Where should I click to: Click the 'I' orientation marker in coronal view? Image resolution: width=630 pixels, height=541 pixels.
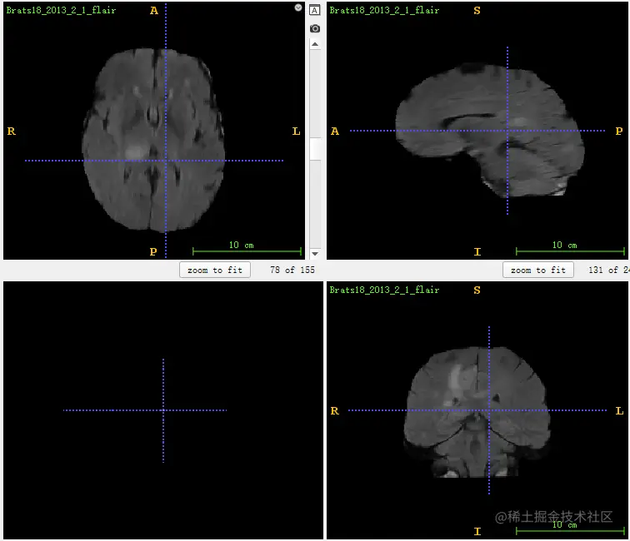point(477,532)
